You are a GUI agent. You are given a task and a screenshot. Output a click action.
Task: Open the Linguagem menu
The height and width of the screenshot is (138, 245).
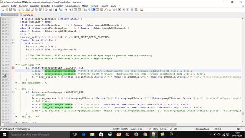58,6
